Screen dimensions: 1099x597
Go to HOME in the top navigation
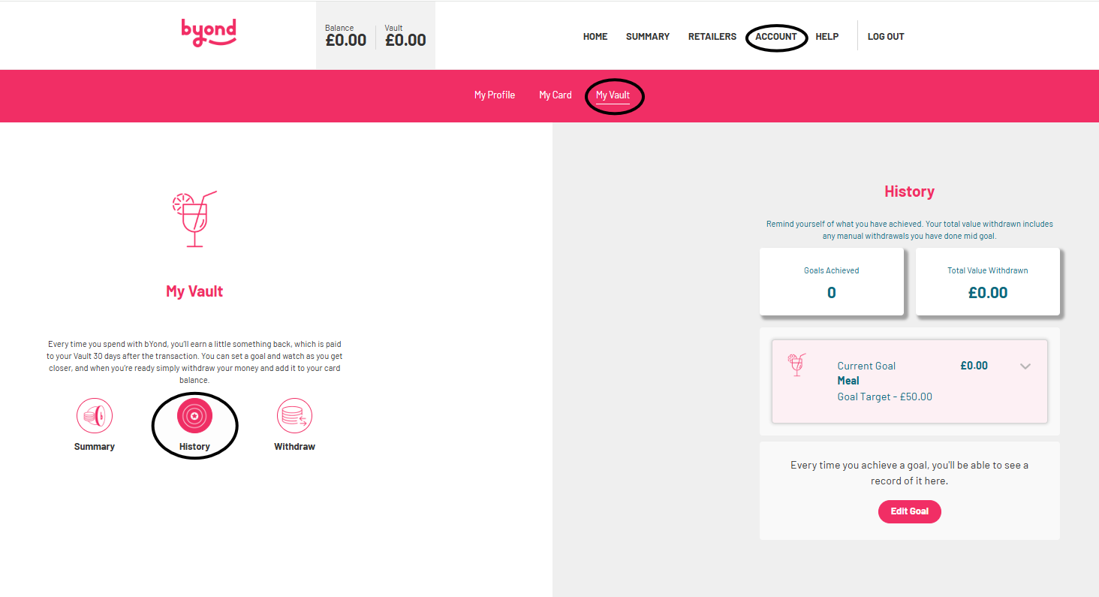[x=595, y=36]
